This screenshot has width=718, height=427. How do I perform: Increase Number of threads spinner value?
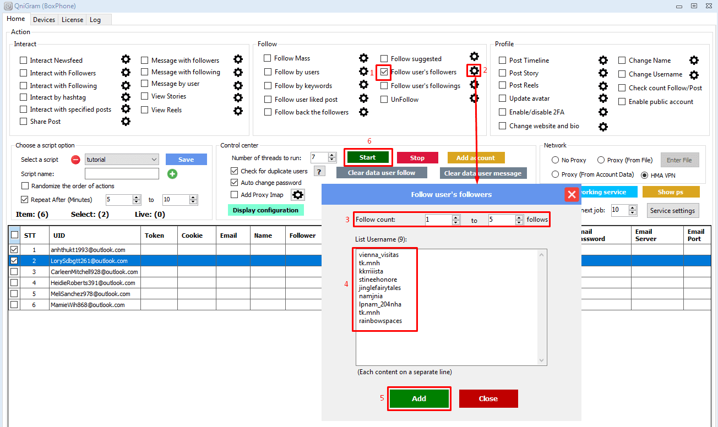(332, 155)
